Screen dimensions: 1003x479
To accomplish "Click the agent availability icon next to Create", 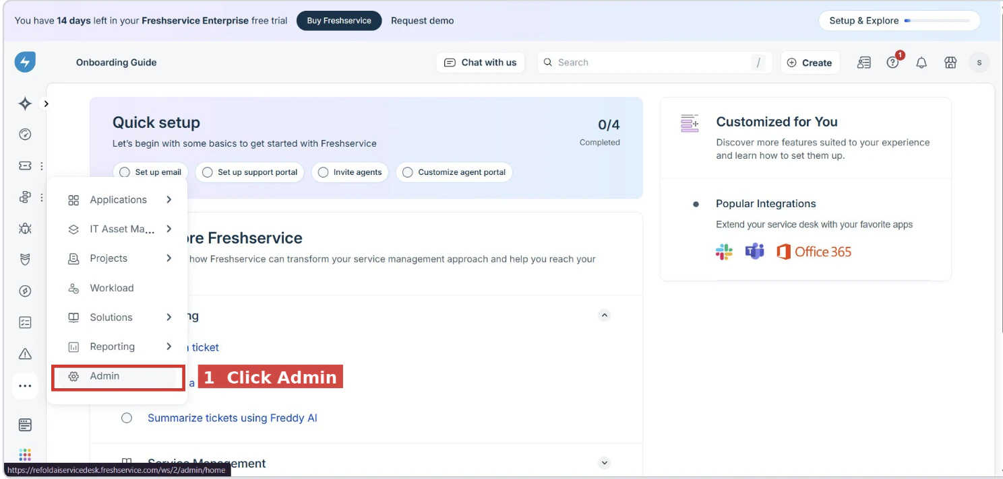I will [864, 63].
